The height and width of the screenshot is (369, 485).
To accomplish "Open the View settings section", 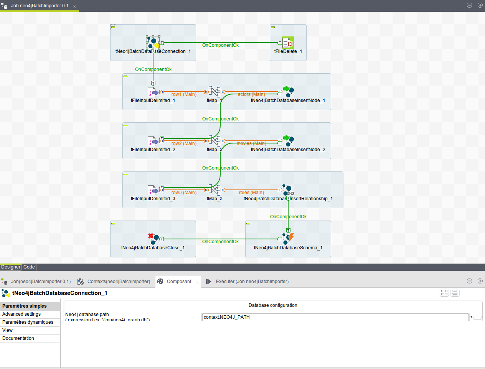I will click(30, 330).
